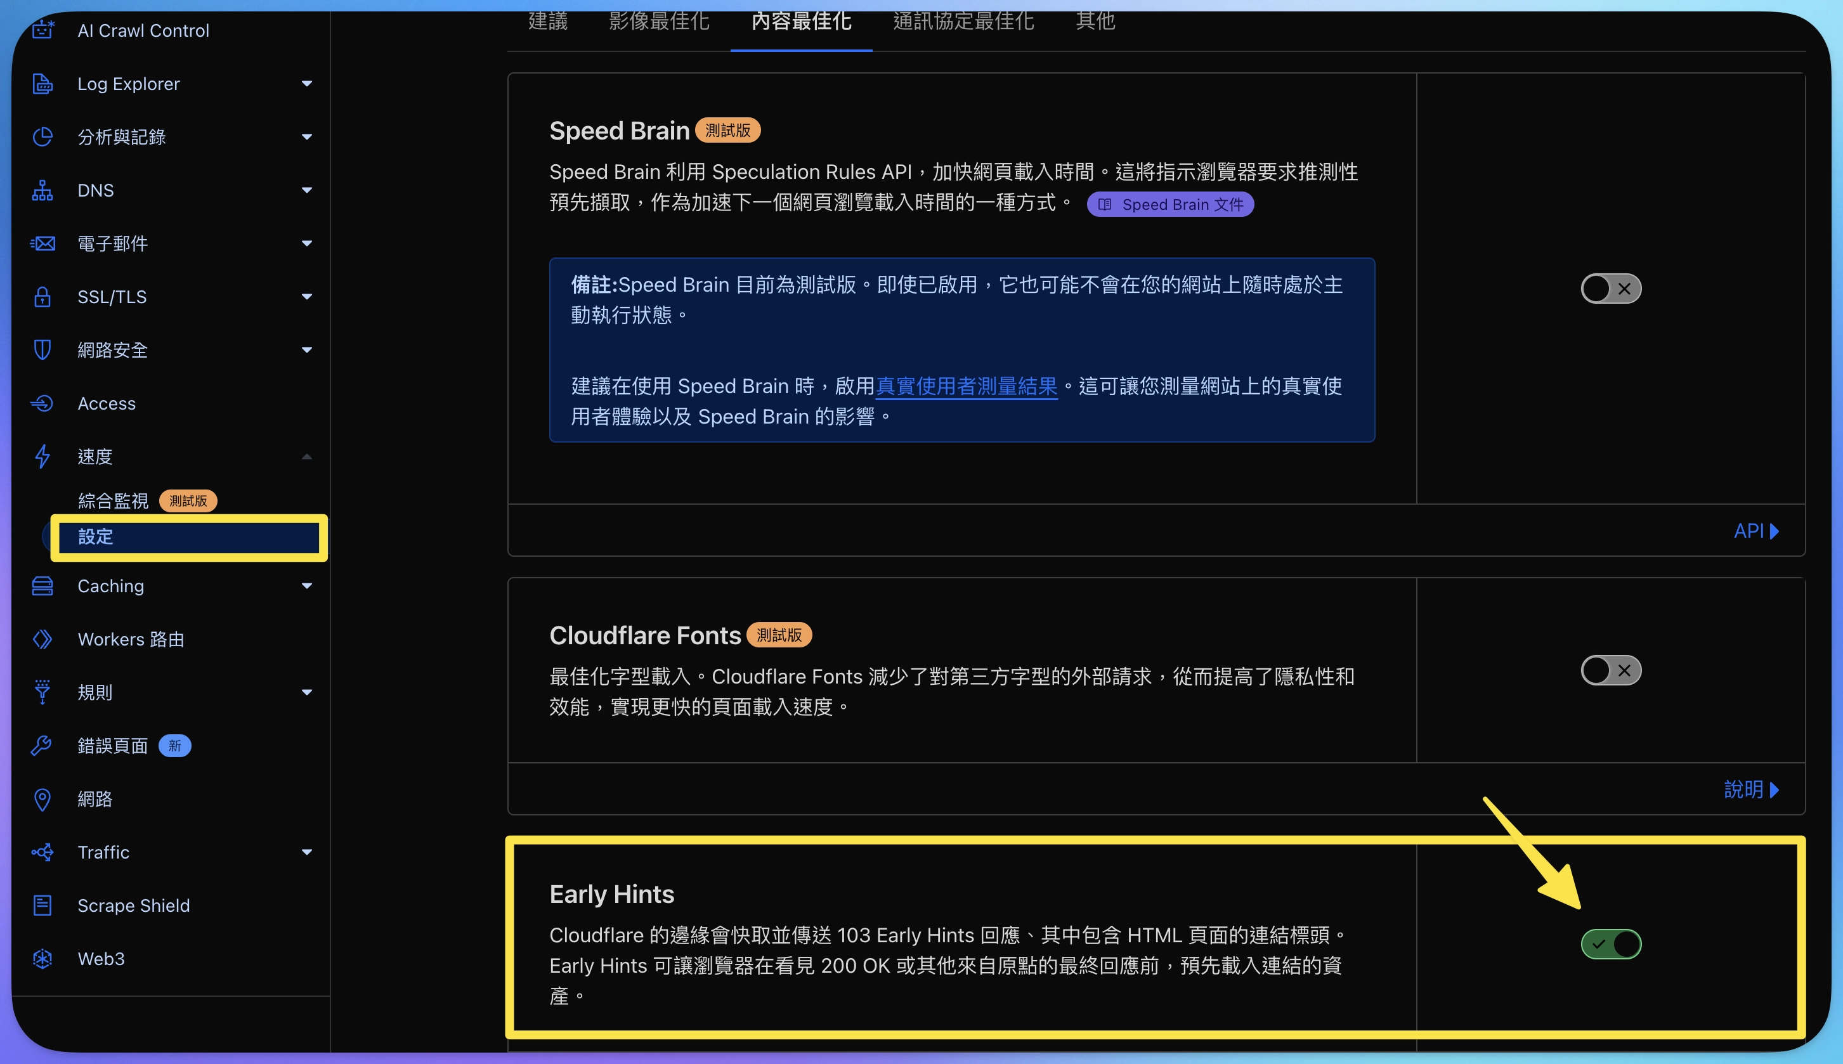
Task: Click the Traffic routing icon
Action: tap(42, 852)
